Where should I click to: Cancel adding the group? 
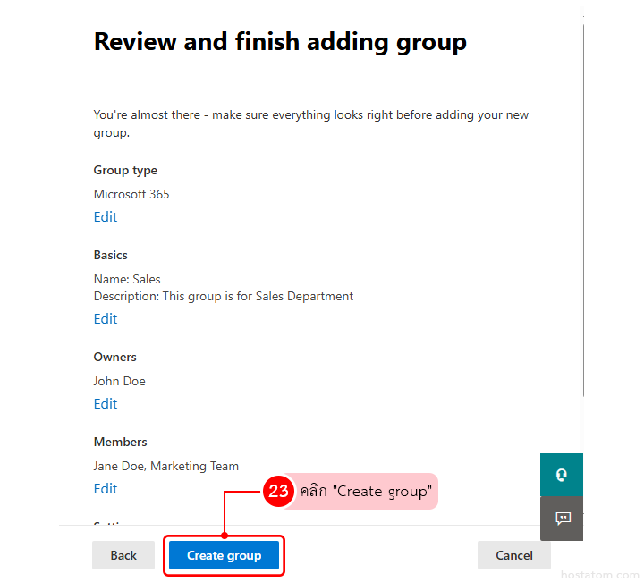[x=513, y=555]
